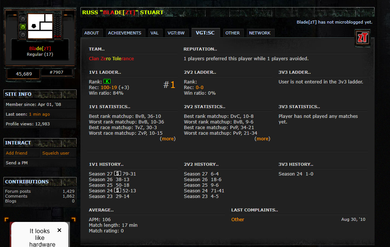Select the active VGT:SC tab

[x=205, y=33]
